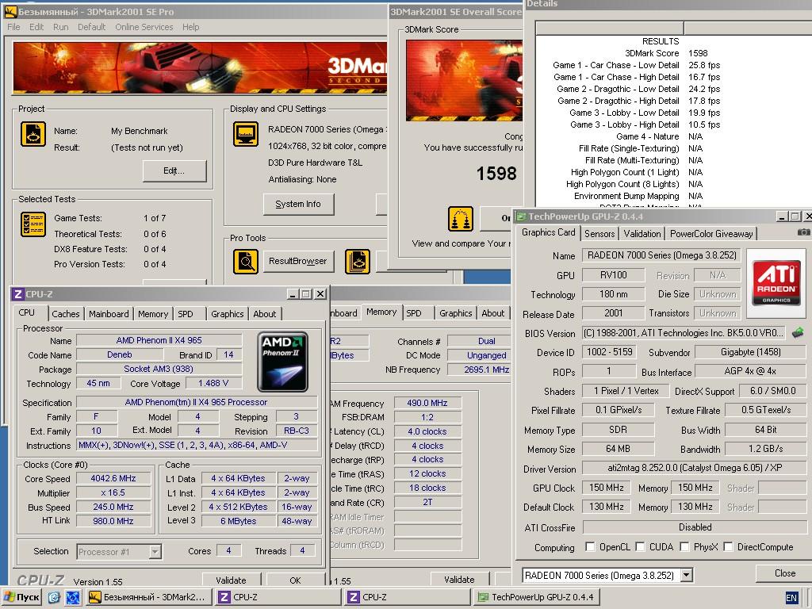
Task: Click the GPU-Z screenshot camera icon
Action: (x=804, y=232)
